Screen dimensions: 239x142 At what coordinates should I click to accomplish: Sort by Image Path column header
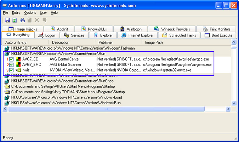tap(186, 42)
